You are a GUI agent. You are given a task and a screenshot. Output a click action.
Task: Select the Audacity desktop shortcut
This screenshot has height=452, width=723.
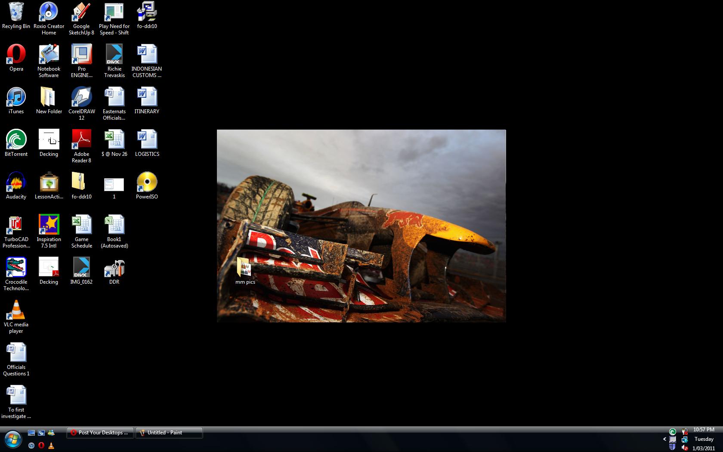(x=16, y=186)
